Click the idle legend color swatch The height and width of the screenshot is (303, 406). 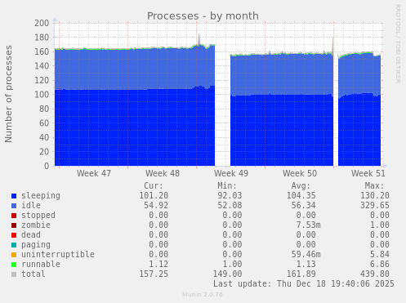pyautogui.click(x=14, y=206)
